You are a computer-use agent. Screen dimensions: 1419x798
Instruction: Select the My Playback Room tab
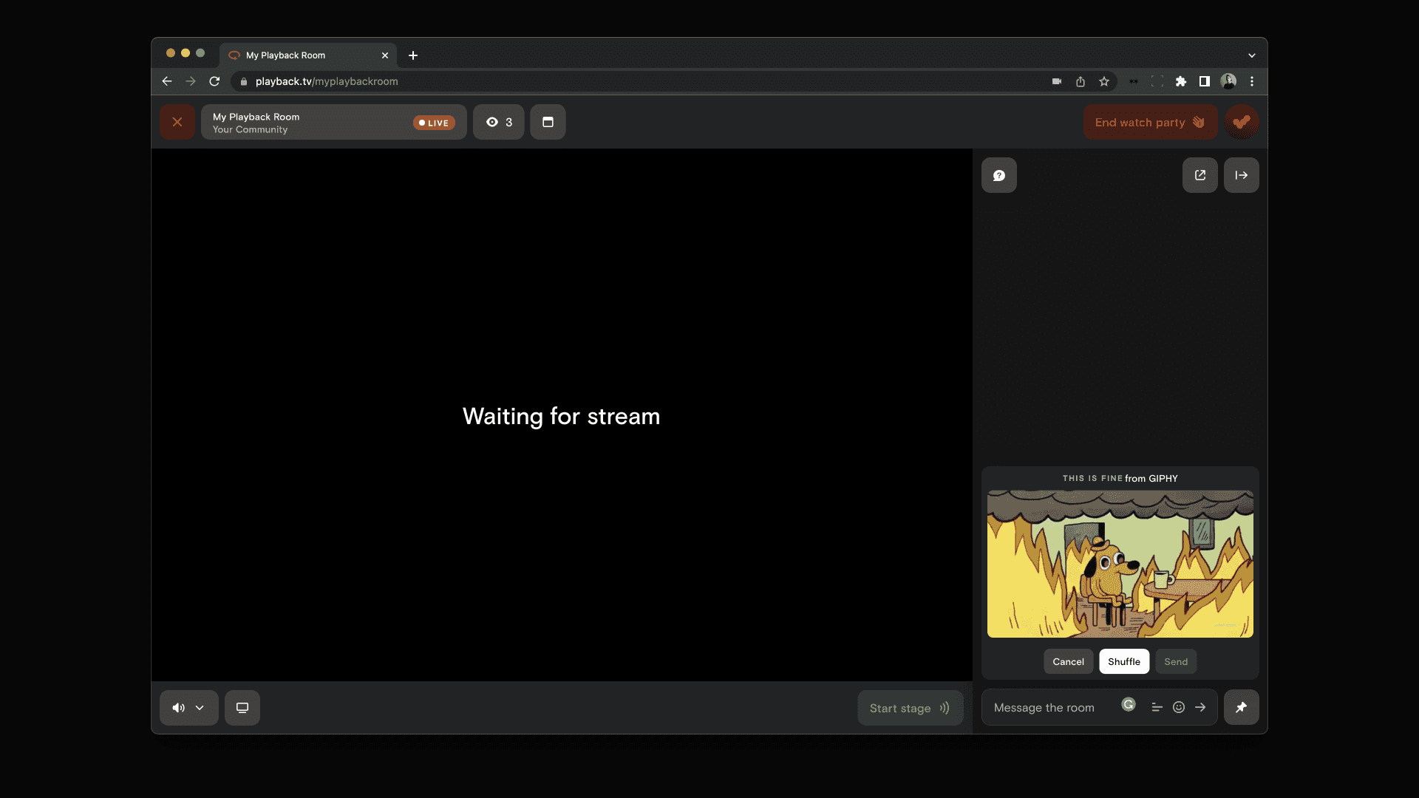[x=307, y=55]
